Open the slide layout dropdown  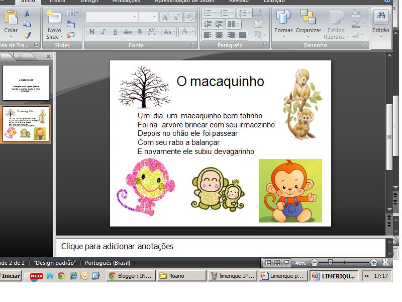[x=72, y=13]
